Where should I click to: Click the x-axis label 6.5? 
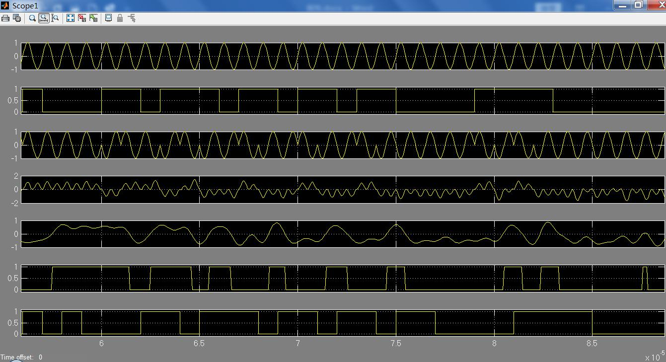[199, 343]
